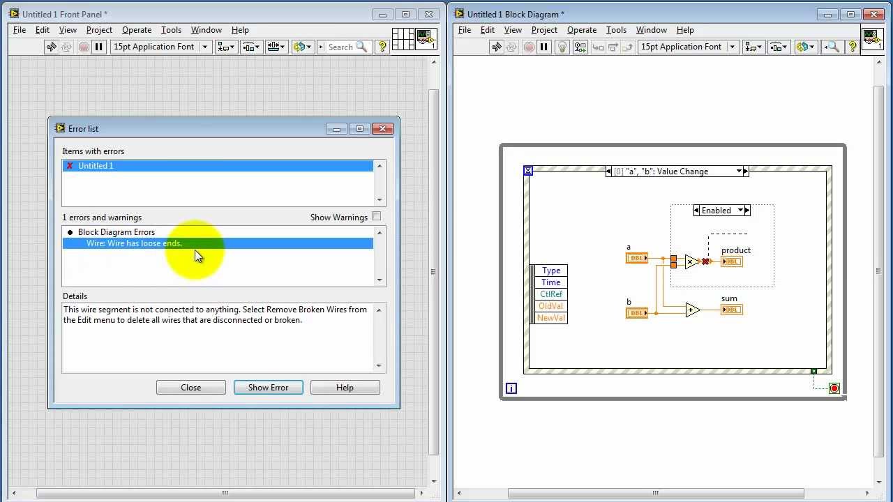Screen dimensions: 893x502
Task: Click Step Over button in Block Diagram toolbar
Action: pyautogui.click(x=613, y=47)
